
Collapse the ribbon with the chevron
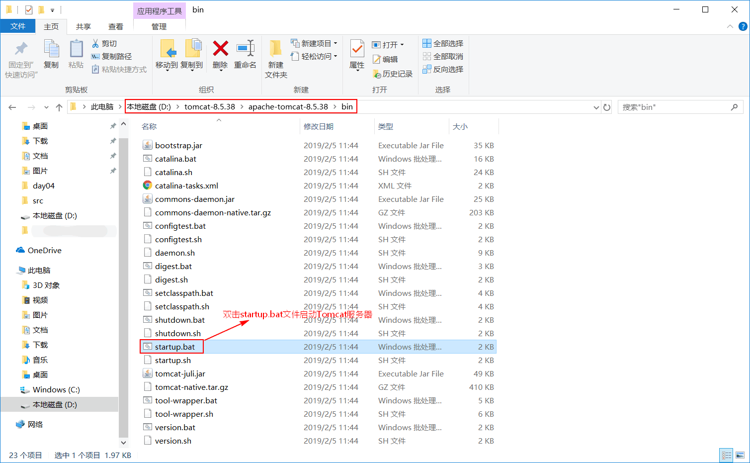click(x=730, y=27)
